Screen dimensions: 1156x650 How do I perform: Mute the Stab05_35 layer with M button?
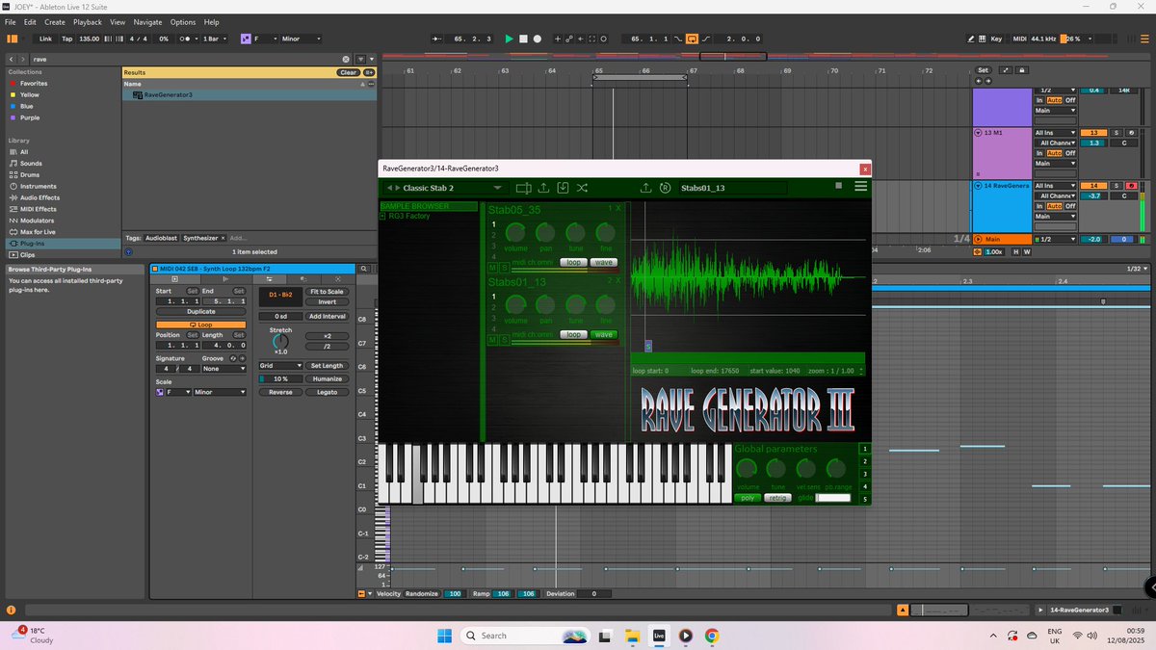tap(493, 268)
